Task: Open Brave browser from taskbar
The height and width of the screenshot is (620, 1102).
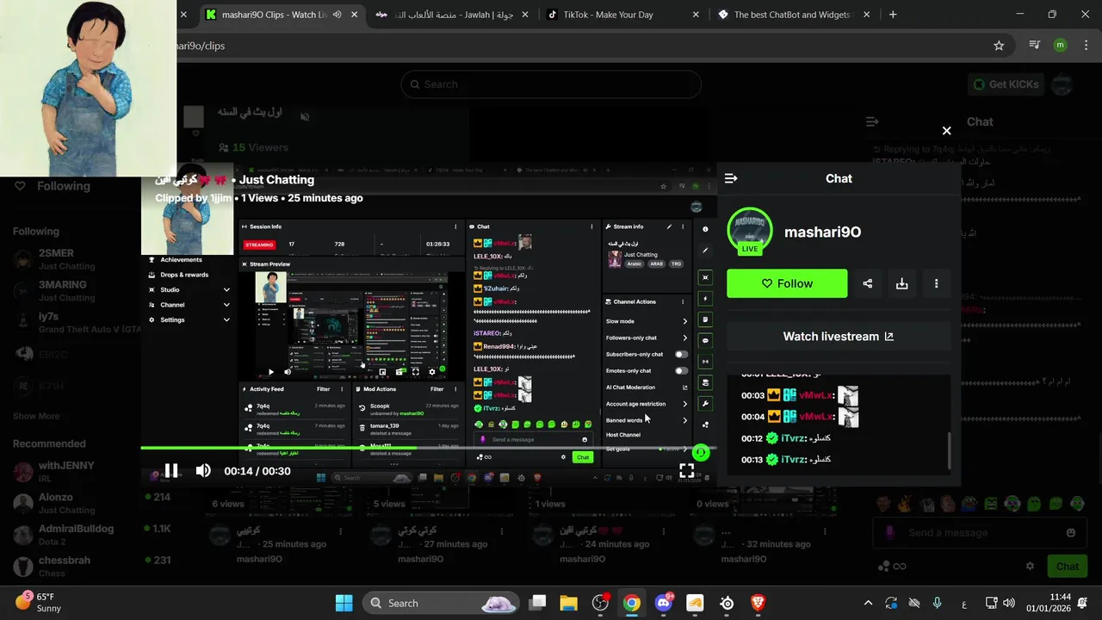Action: click(758, 603)
